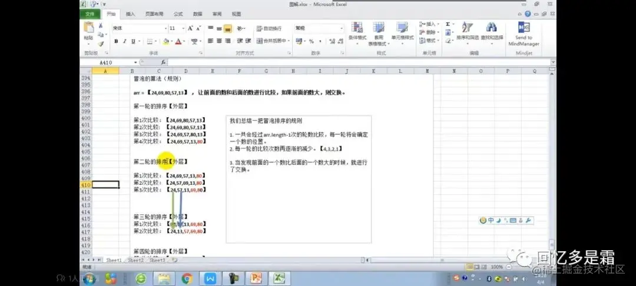Switch to the Page Layout (页面布局) tab

[154, 14]
